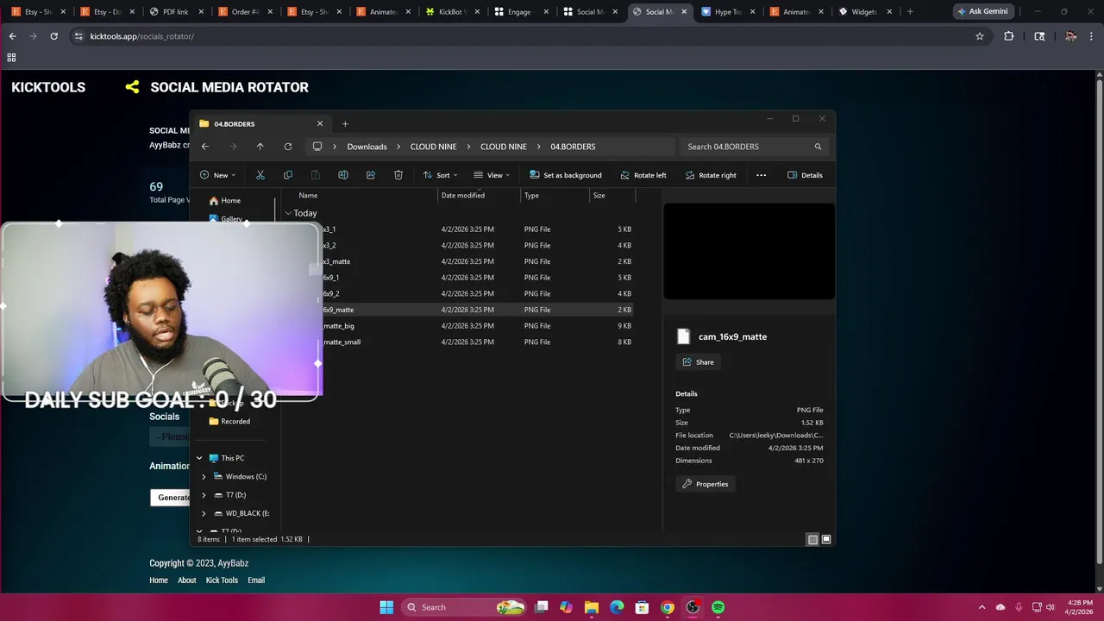1104x621 pixels.
Task: Click the black preview thumbnail in details pane
Action: click(749, 251)
